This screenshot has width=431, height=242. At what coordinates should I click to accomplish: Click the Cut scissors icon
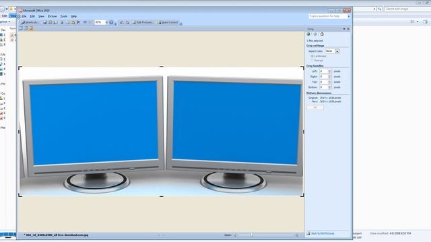tap(62, 22)
